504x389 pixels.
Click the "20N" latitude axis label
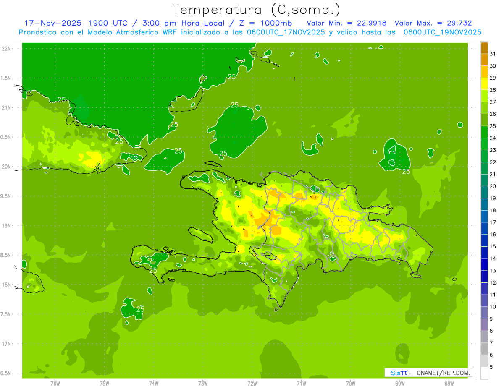[7, 167]
